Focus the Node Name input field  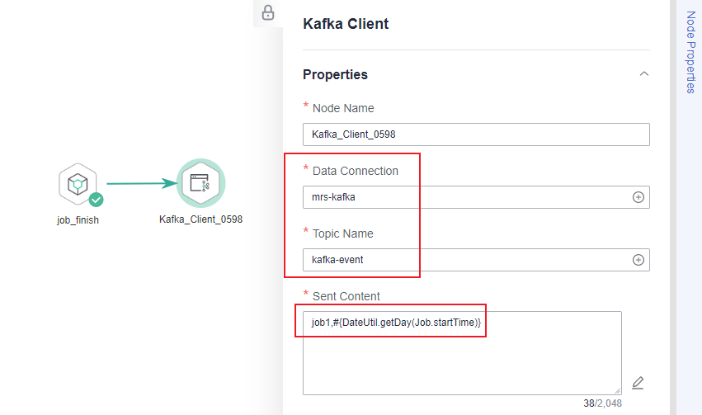coord(476,134)
